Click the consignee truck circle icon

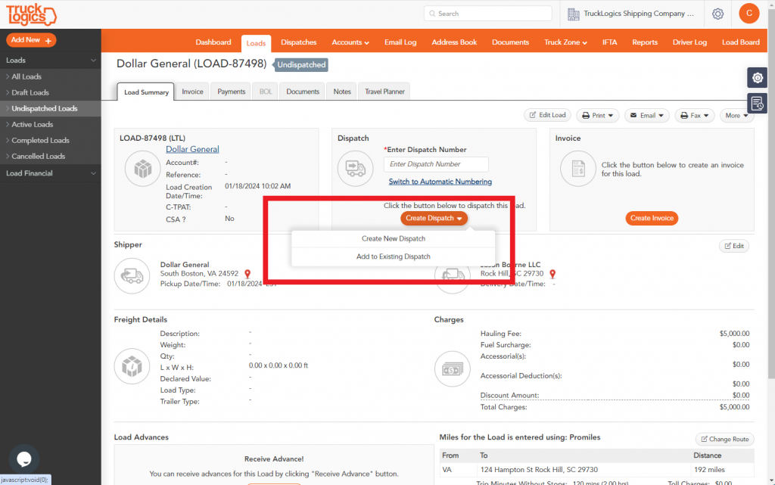(x=453, y=277)
